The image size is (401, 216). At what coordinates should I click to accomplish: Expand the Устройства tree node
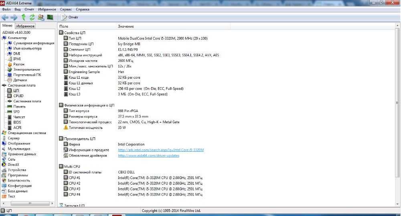pos(17,170)
